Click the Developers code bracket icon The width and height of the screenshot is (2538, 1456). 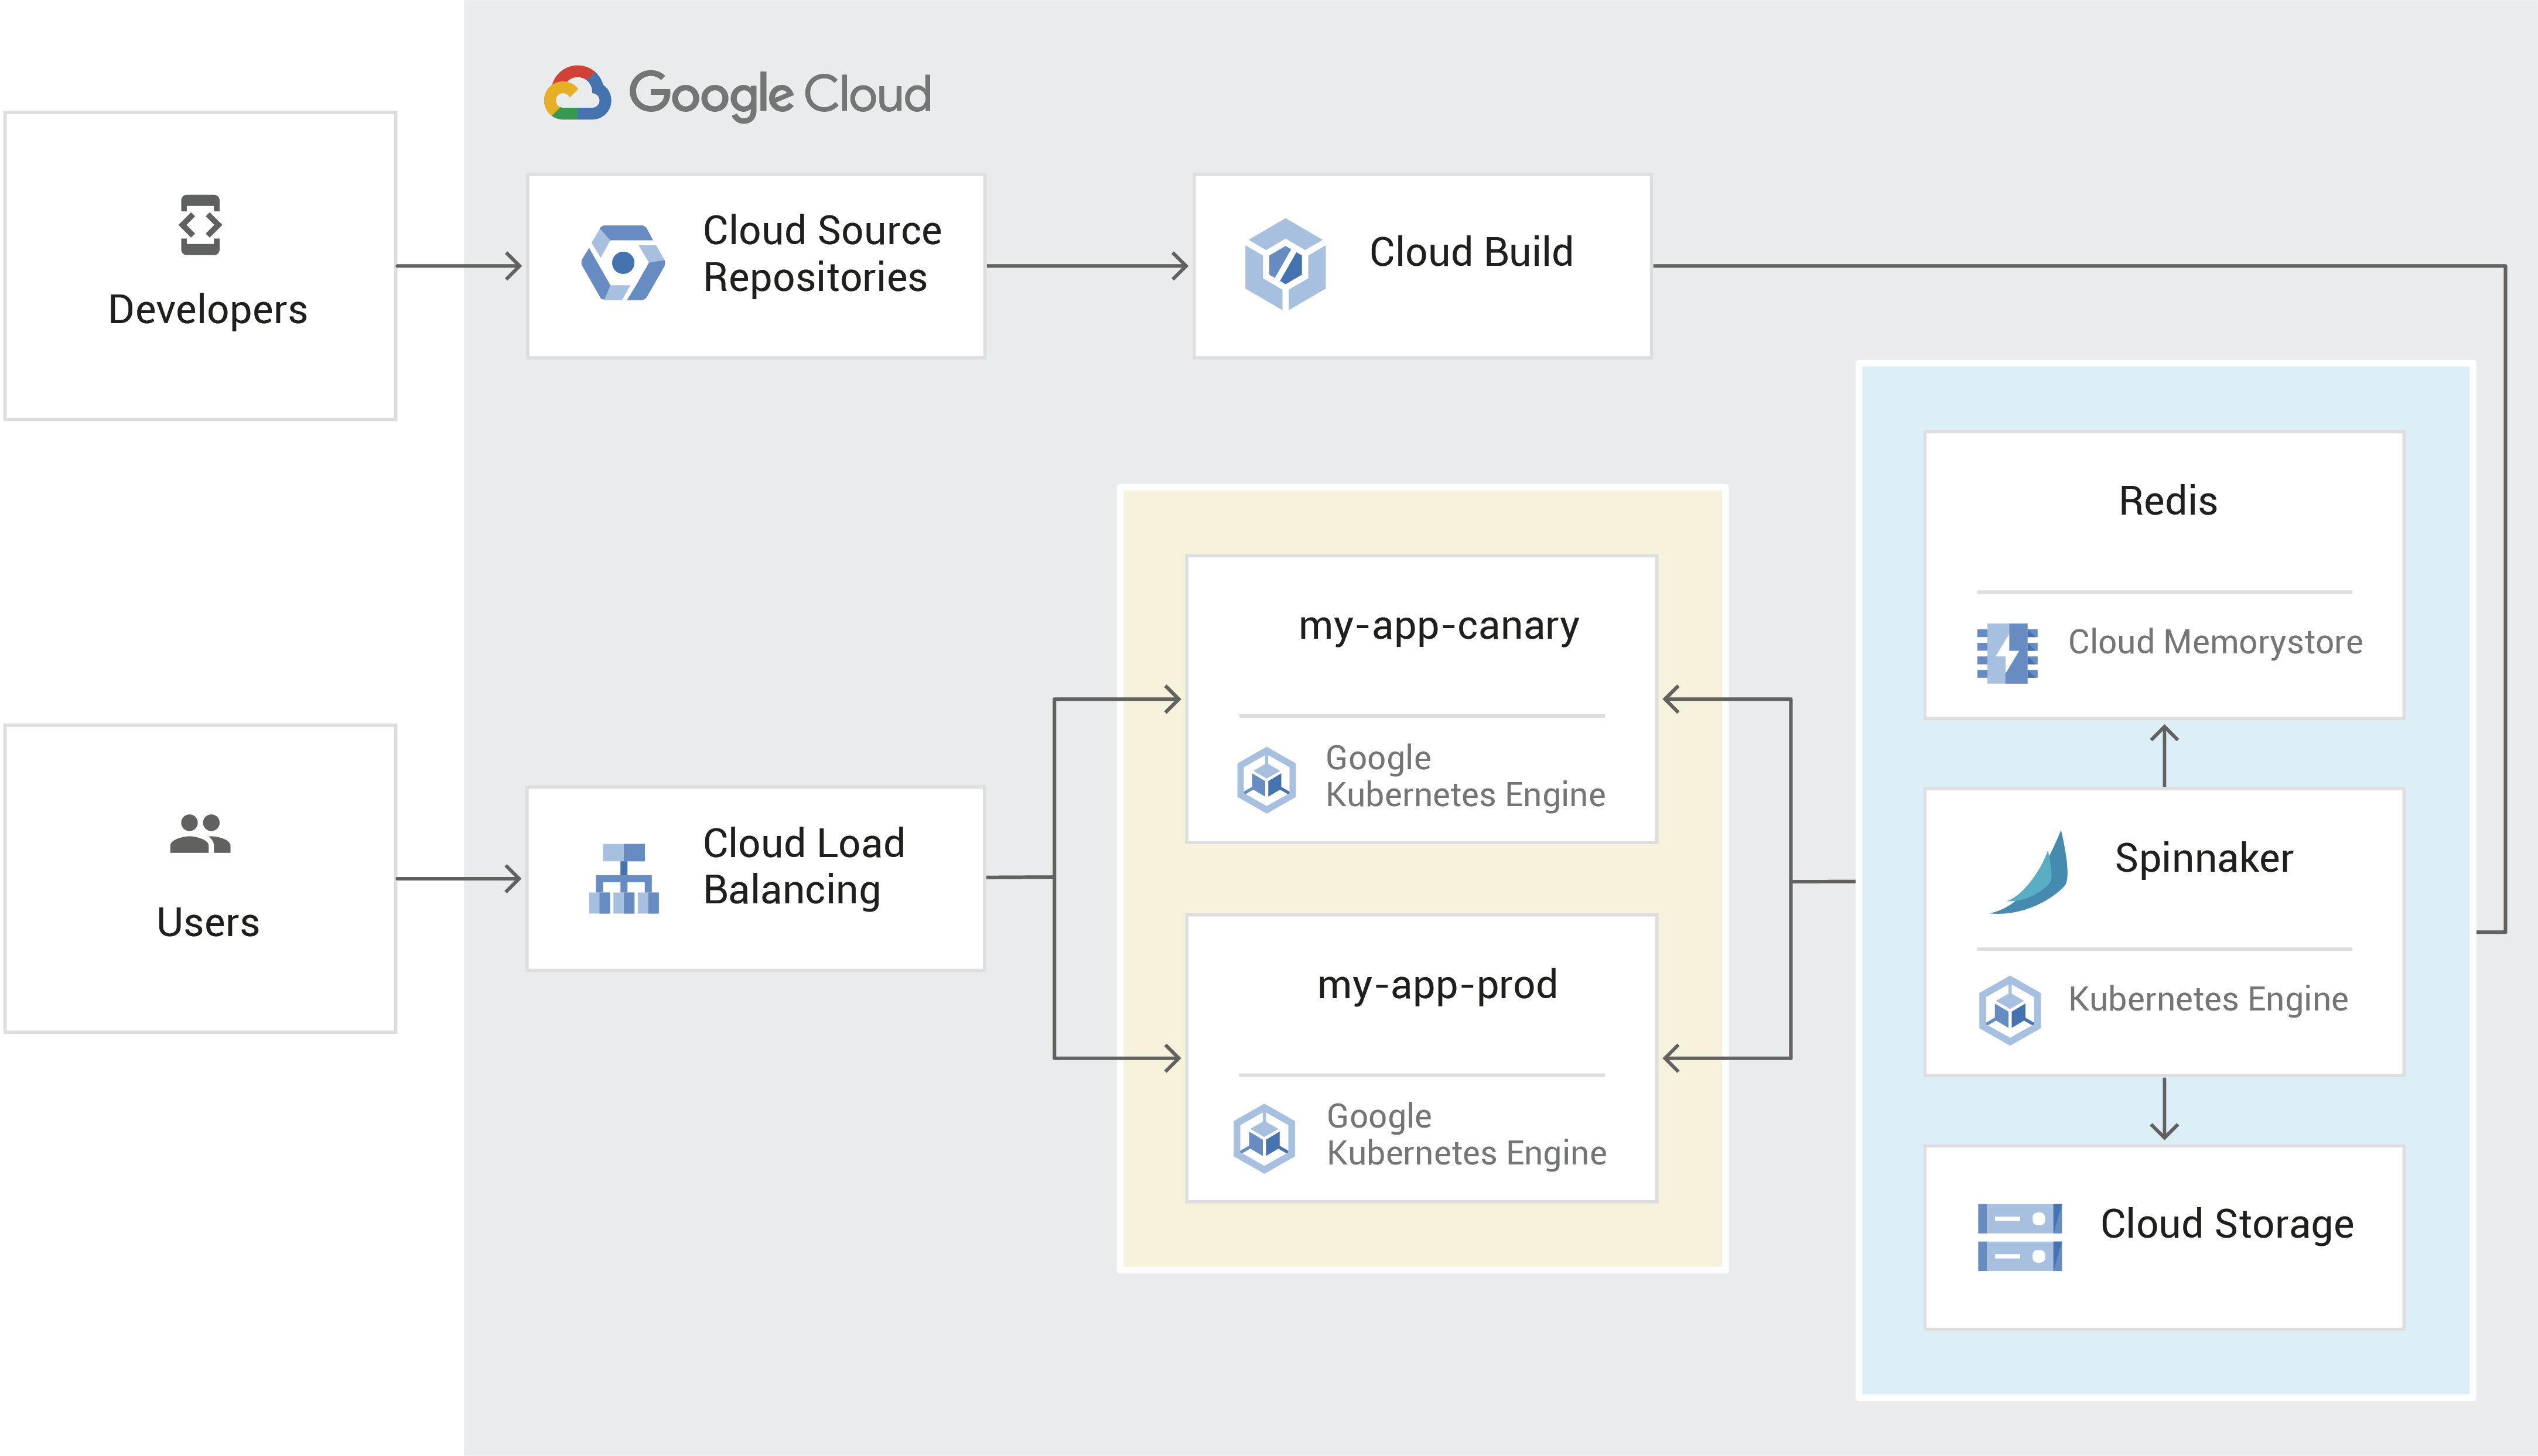[x=200, y=225]
